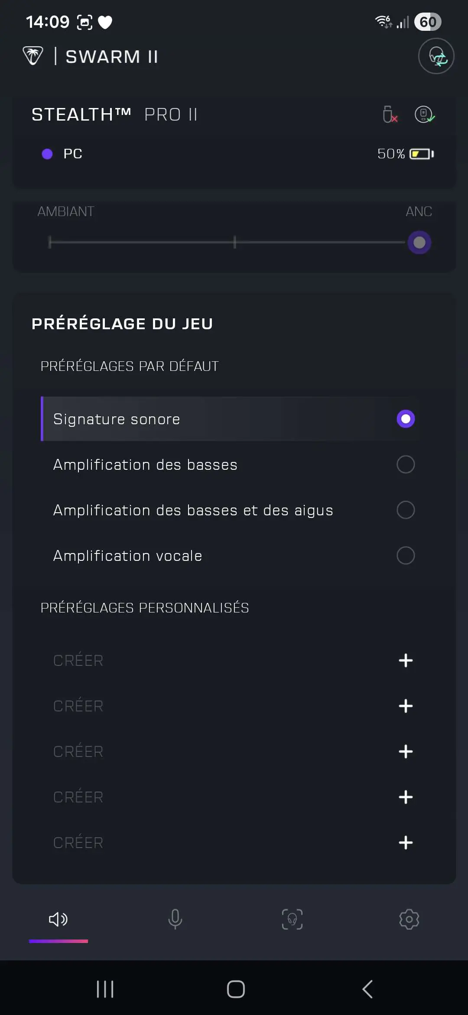Open the microphone settings tab

coord(175,919)
